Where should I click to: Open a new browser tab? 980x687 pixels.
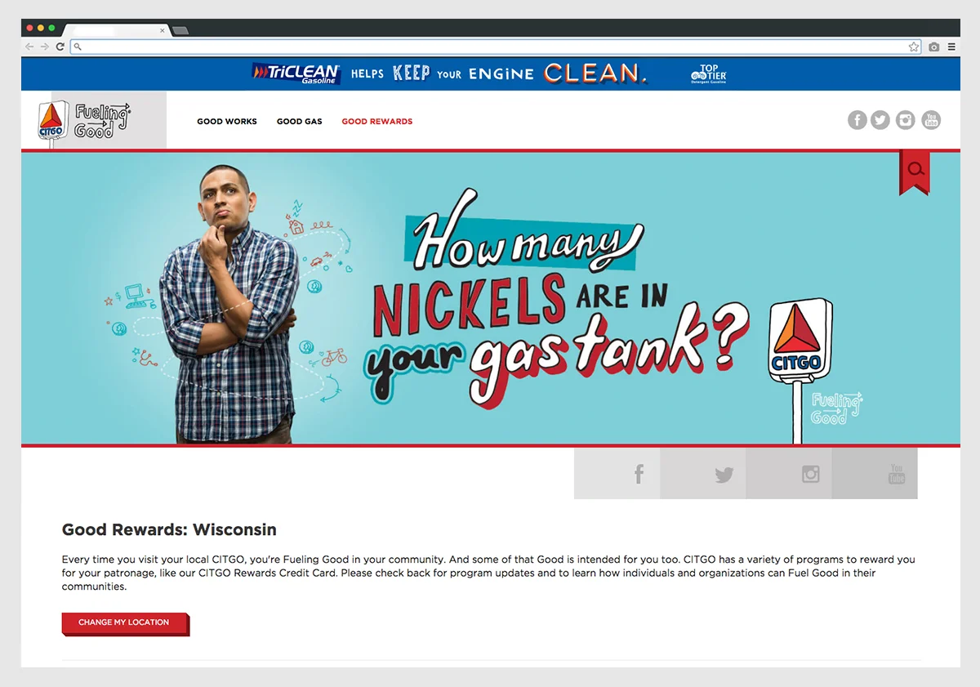point(180,30)
